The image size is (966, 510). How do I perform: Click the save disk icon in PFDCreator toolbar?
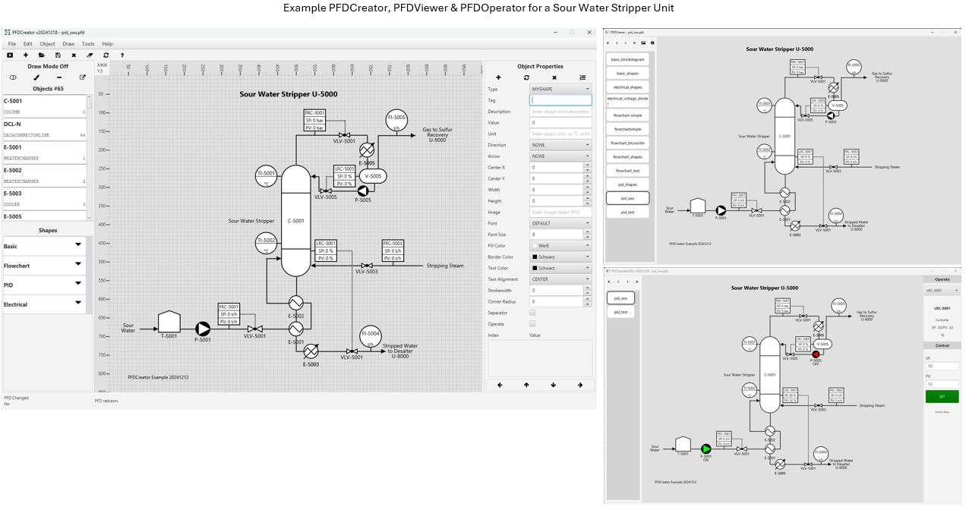(x=58, y=55)
